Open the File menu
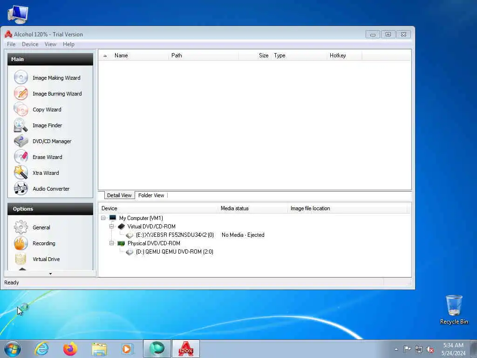477x358 pixels. 11,44
